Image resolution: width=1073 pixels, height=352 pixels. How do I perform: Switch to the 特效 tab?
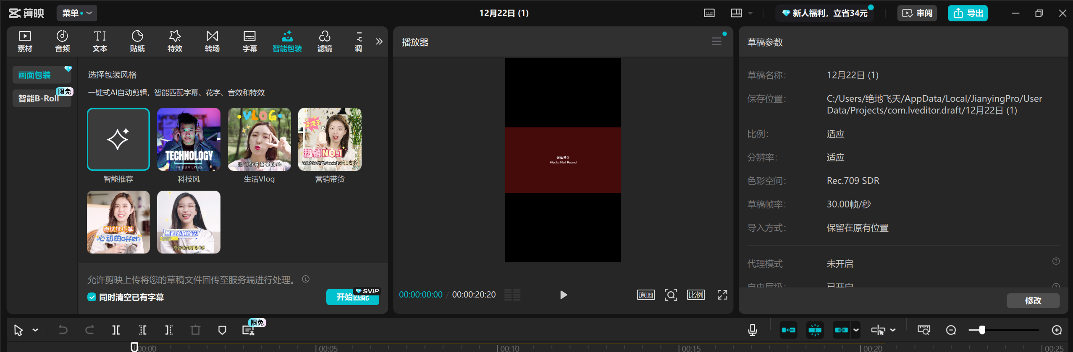click(175, 41)
